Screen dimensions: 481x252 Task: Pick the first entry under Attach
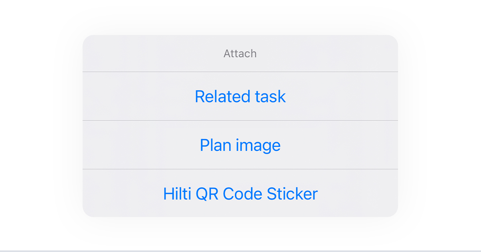tap(240, 97)
